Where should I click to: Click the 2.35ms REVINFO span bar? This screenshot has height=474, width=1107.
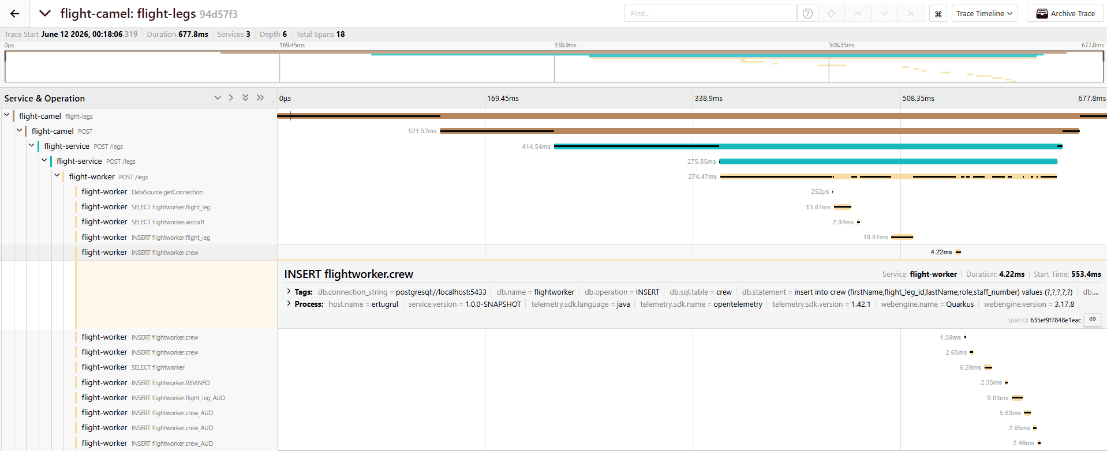pos(1006,382)
